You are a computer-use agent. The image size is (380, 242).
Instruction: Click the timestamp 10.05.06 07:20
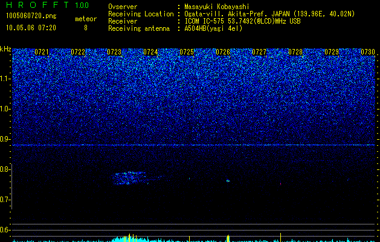pos(31,28)
